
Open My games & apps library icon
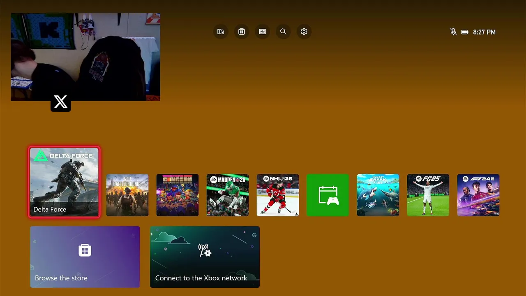pyautogui.click(x=221, y=32)
